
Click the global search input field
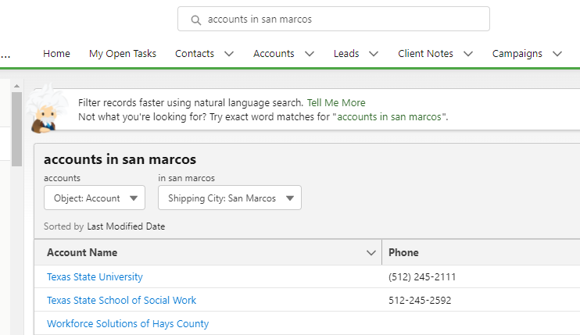click(x=344, y=20)
